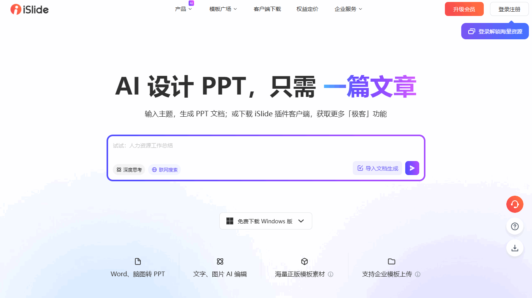The height and width of the screenshot is (298, 532).
Task: Enable 联网搜索 option
Action: (x=164, y=170)
